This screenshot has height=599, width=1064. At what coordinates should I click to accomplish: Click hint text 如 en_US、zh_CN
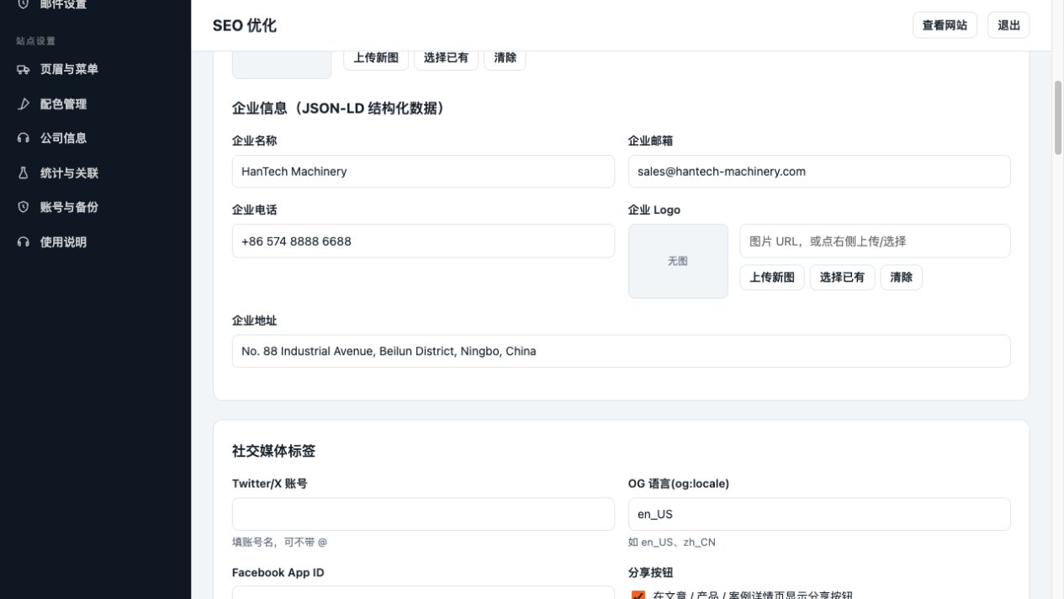(672, 543)
